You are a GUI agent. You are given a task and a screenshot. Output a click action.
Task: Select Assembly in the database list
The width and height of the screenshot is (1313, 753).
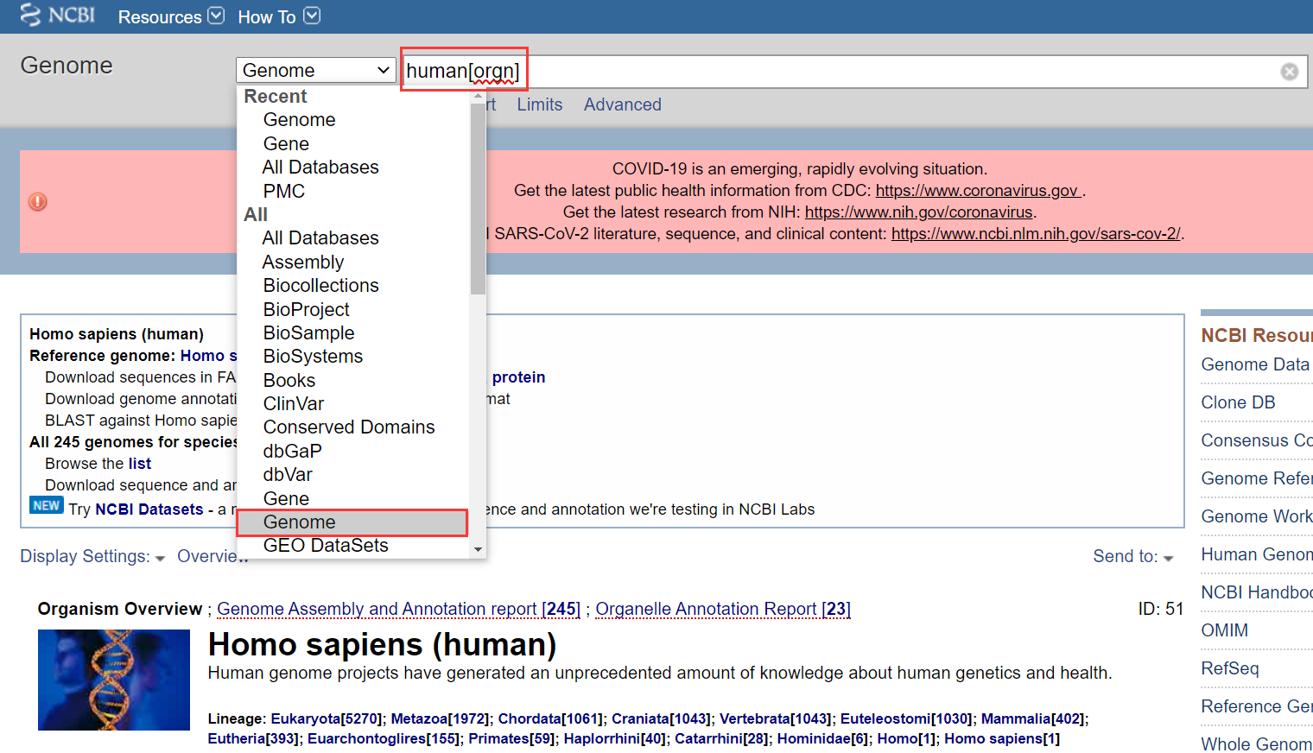coord(303,262)
